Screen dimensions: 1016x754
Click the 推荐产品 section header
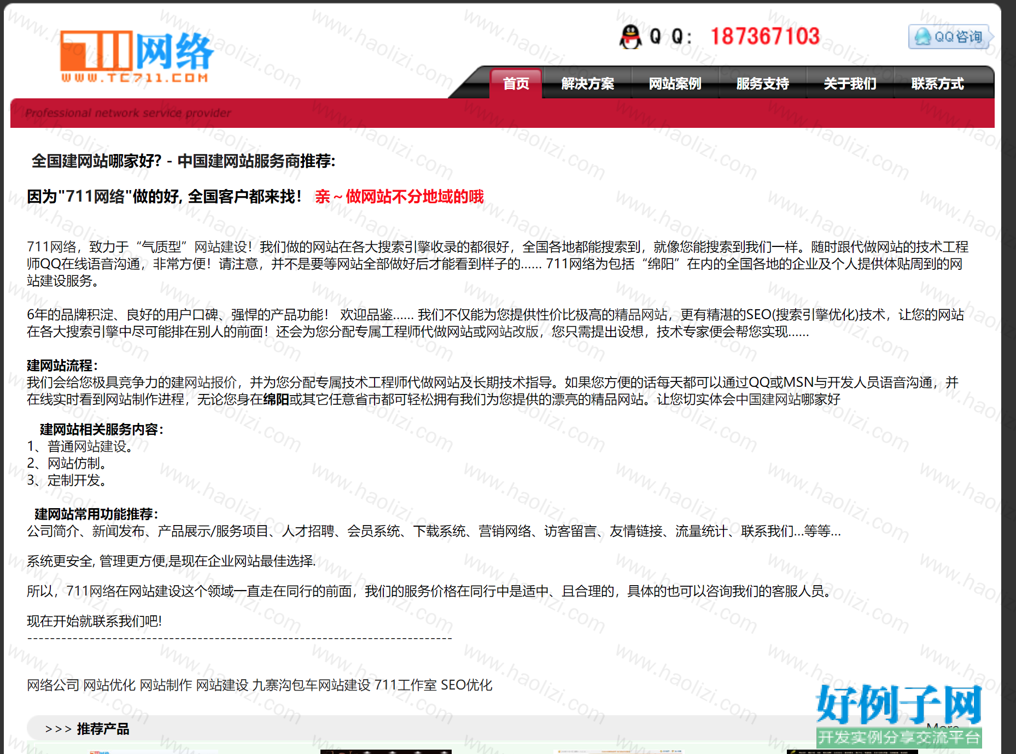[x=103, y=729]
